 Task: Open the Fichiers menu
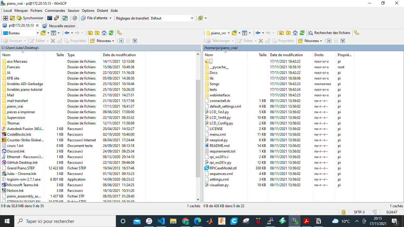click(x=36, y=10)
